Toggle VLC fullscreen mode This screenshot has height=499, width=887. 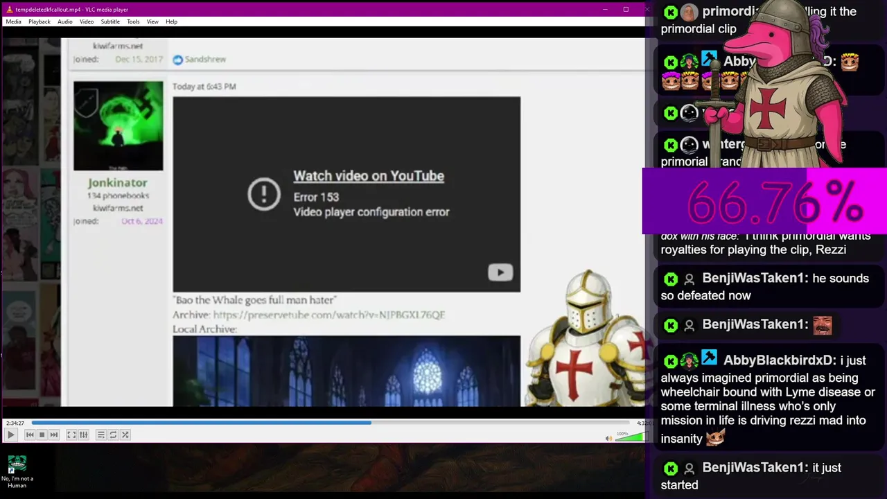coord(71,435)
